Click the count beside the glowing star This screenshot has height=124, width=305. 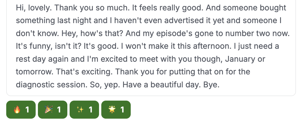coord(122,110)
